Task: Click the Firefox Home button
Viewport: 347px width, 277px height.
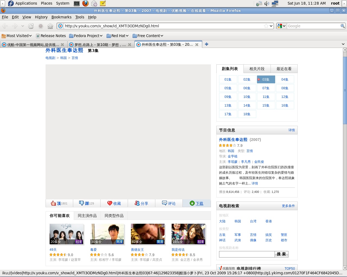Action: pyautogui.click(x=50, y=26)
